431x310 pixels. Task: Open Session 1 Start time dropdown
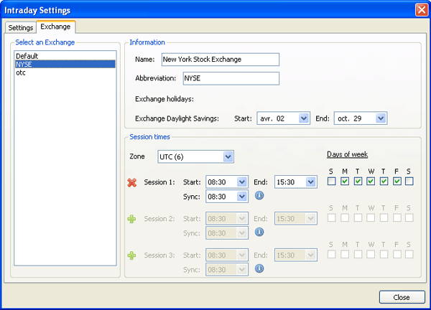pyautogui.click(x=241, y=182)
